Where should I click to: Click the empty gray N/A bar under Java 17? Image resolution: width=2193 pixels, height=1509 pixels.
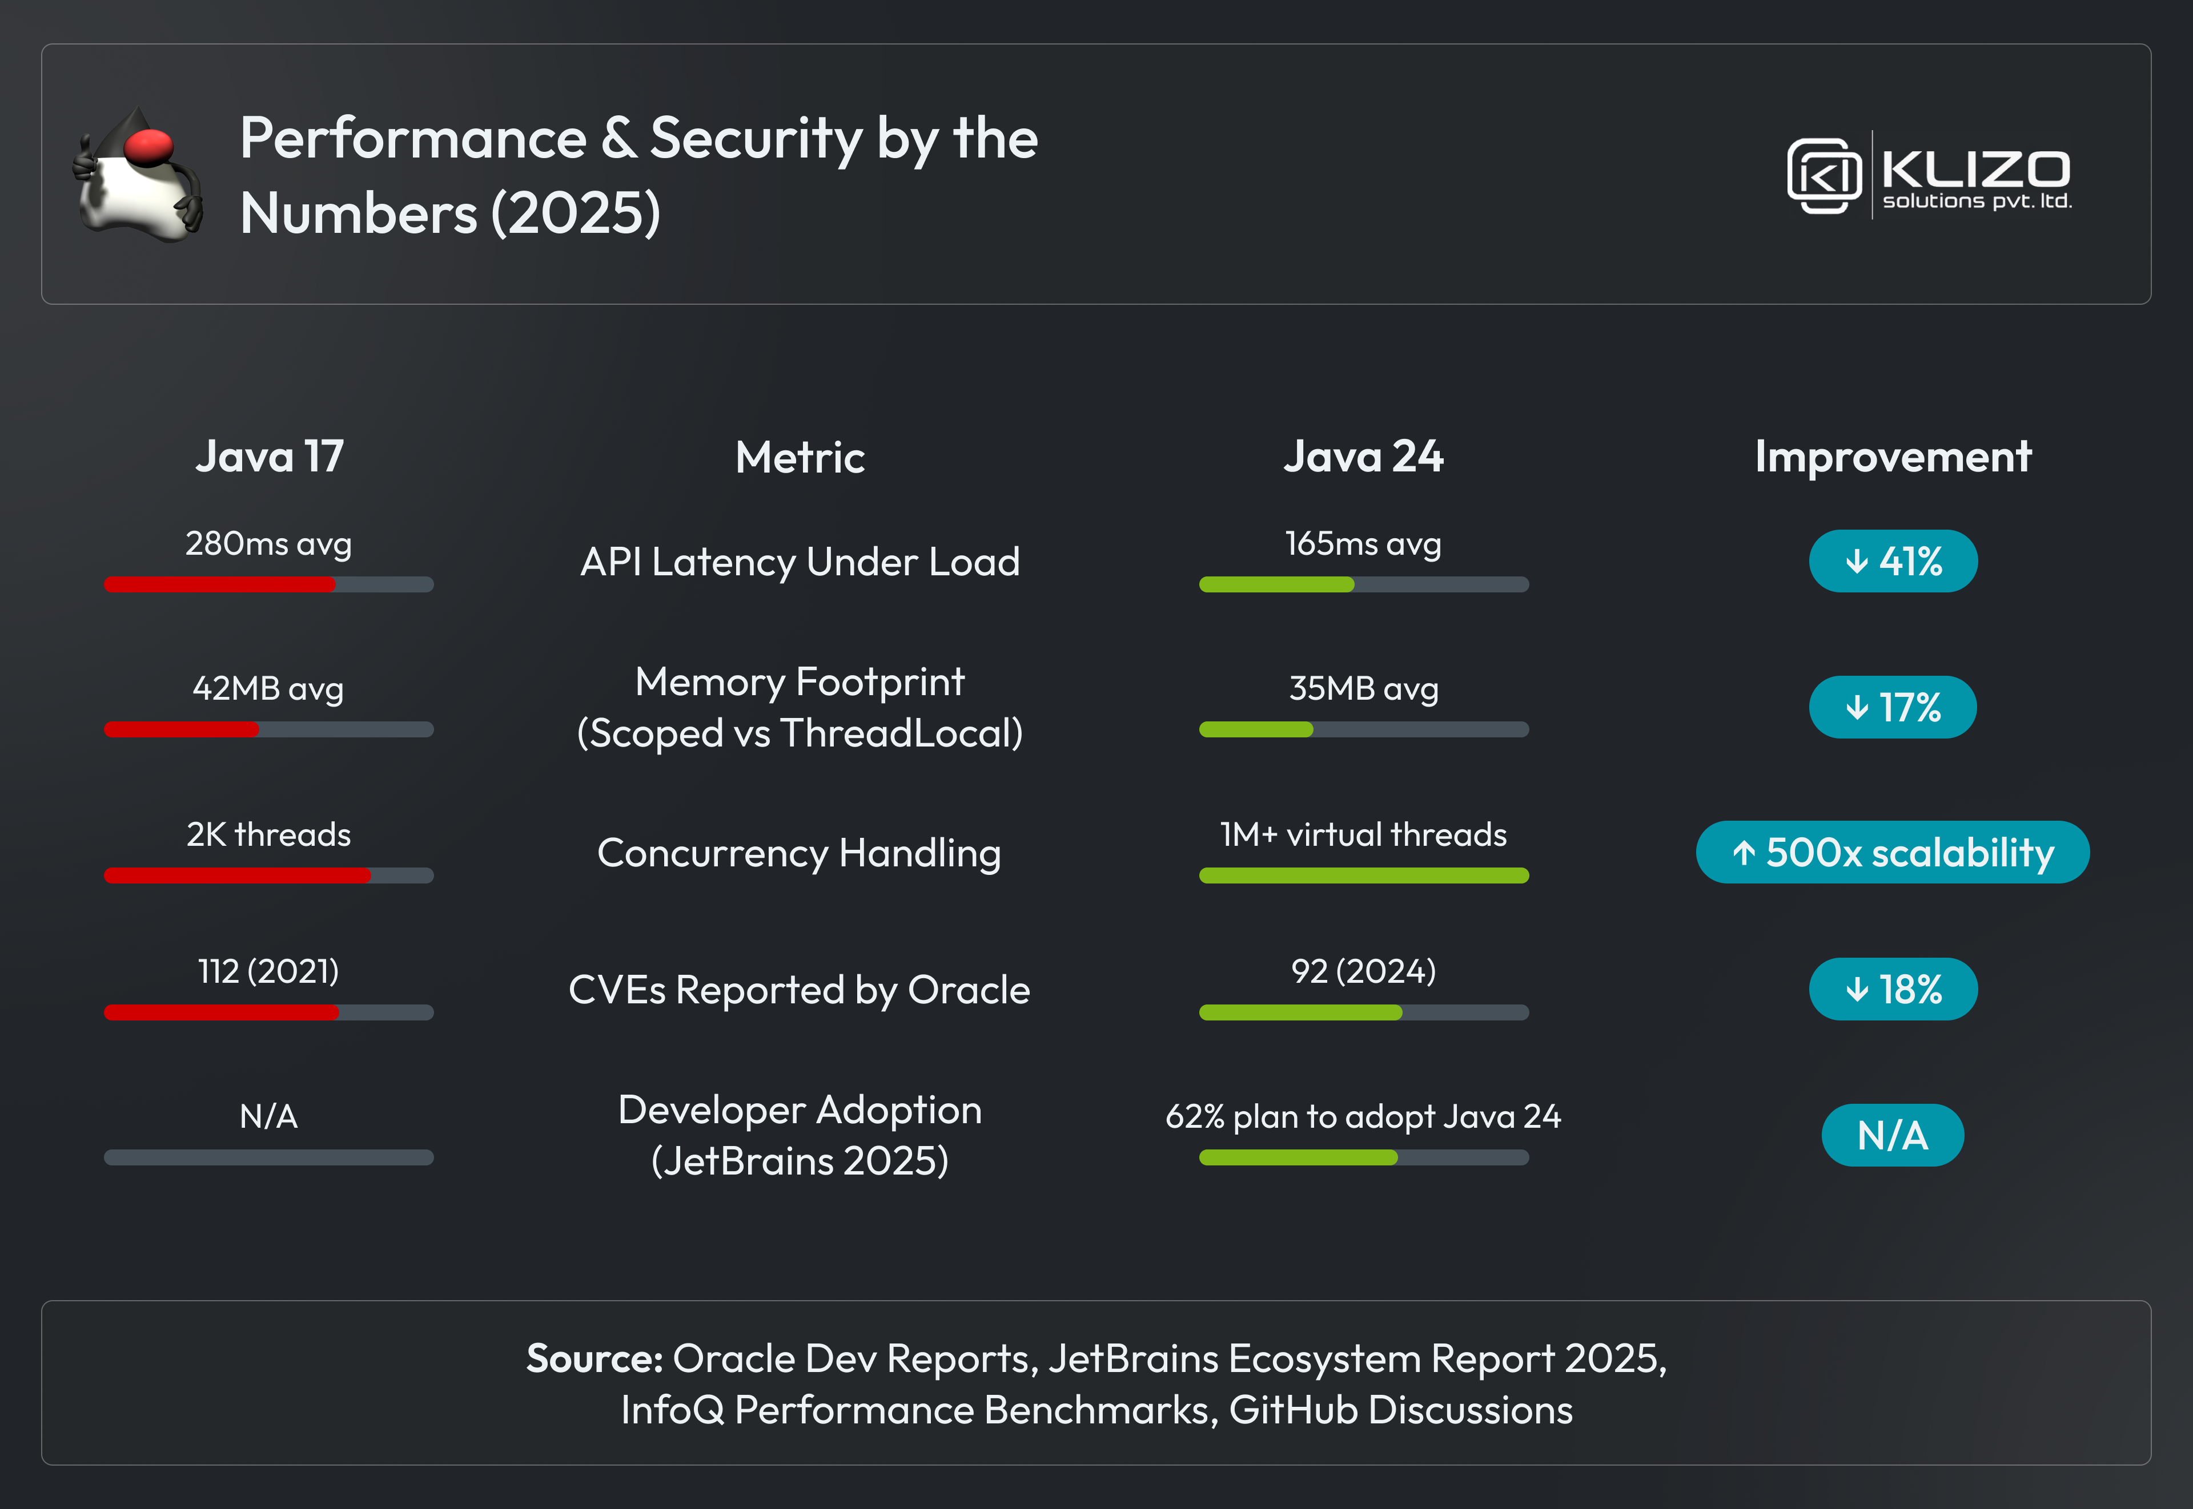[x=268, y=1157]
